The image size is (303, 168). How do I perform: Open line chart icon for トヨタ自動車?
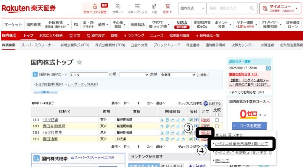coord(173,133)
